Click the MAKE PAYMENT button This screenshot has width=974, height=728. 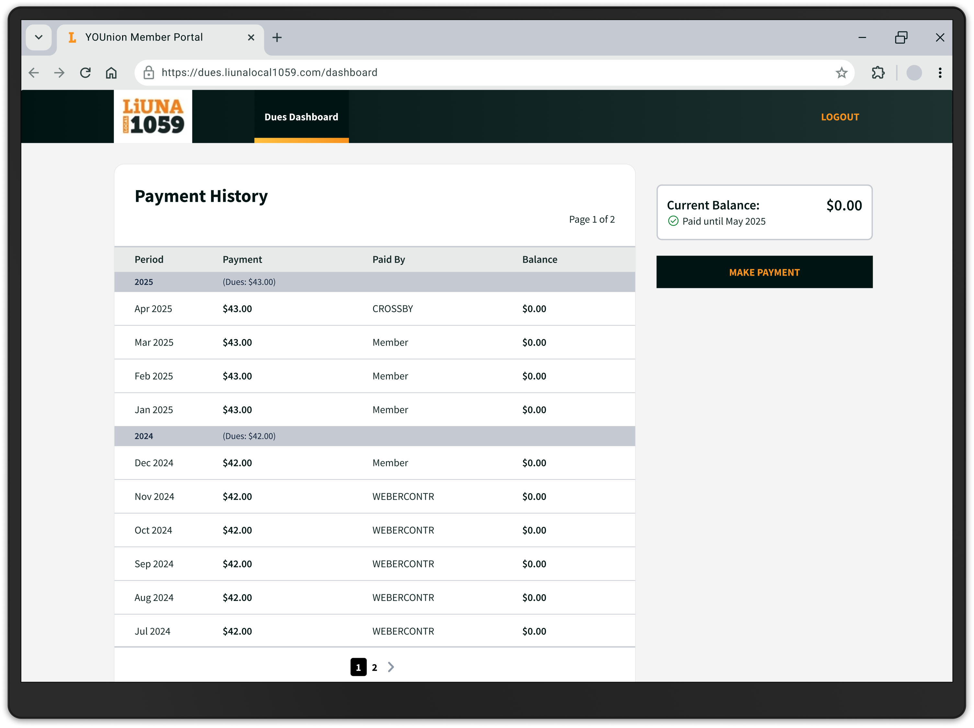[x=764, y=272]
